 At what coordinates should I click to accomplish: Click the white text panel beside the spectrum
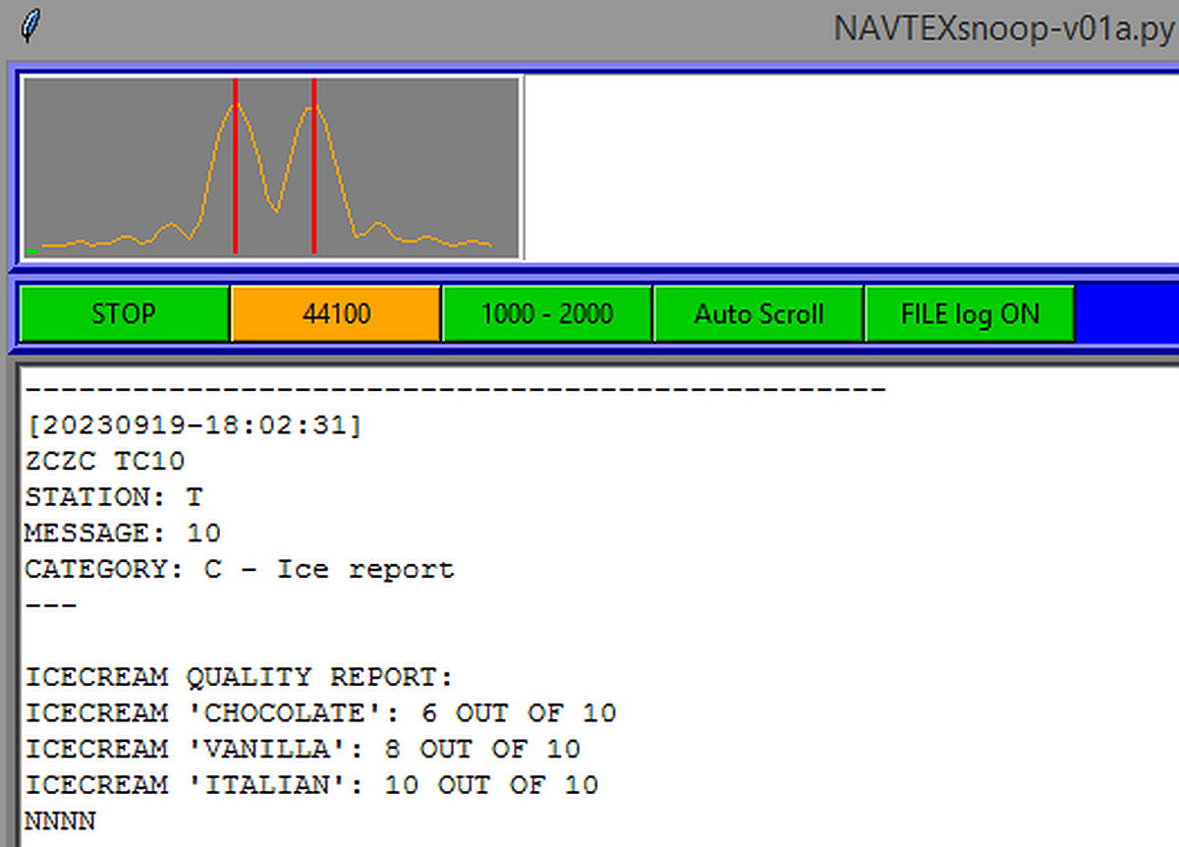tap(852, 168)
